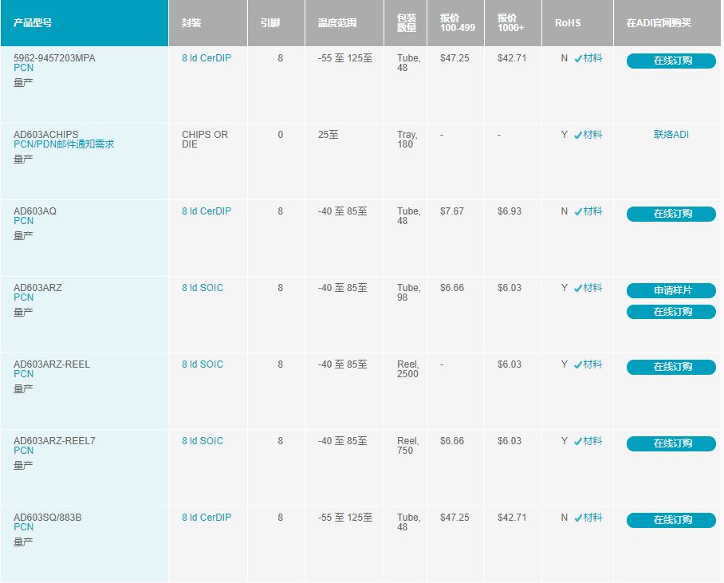
Task: Open the 材料 checkmark link for AD603ARZ
Action: point(588,288)
